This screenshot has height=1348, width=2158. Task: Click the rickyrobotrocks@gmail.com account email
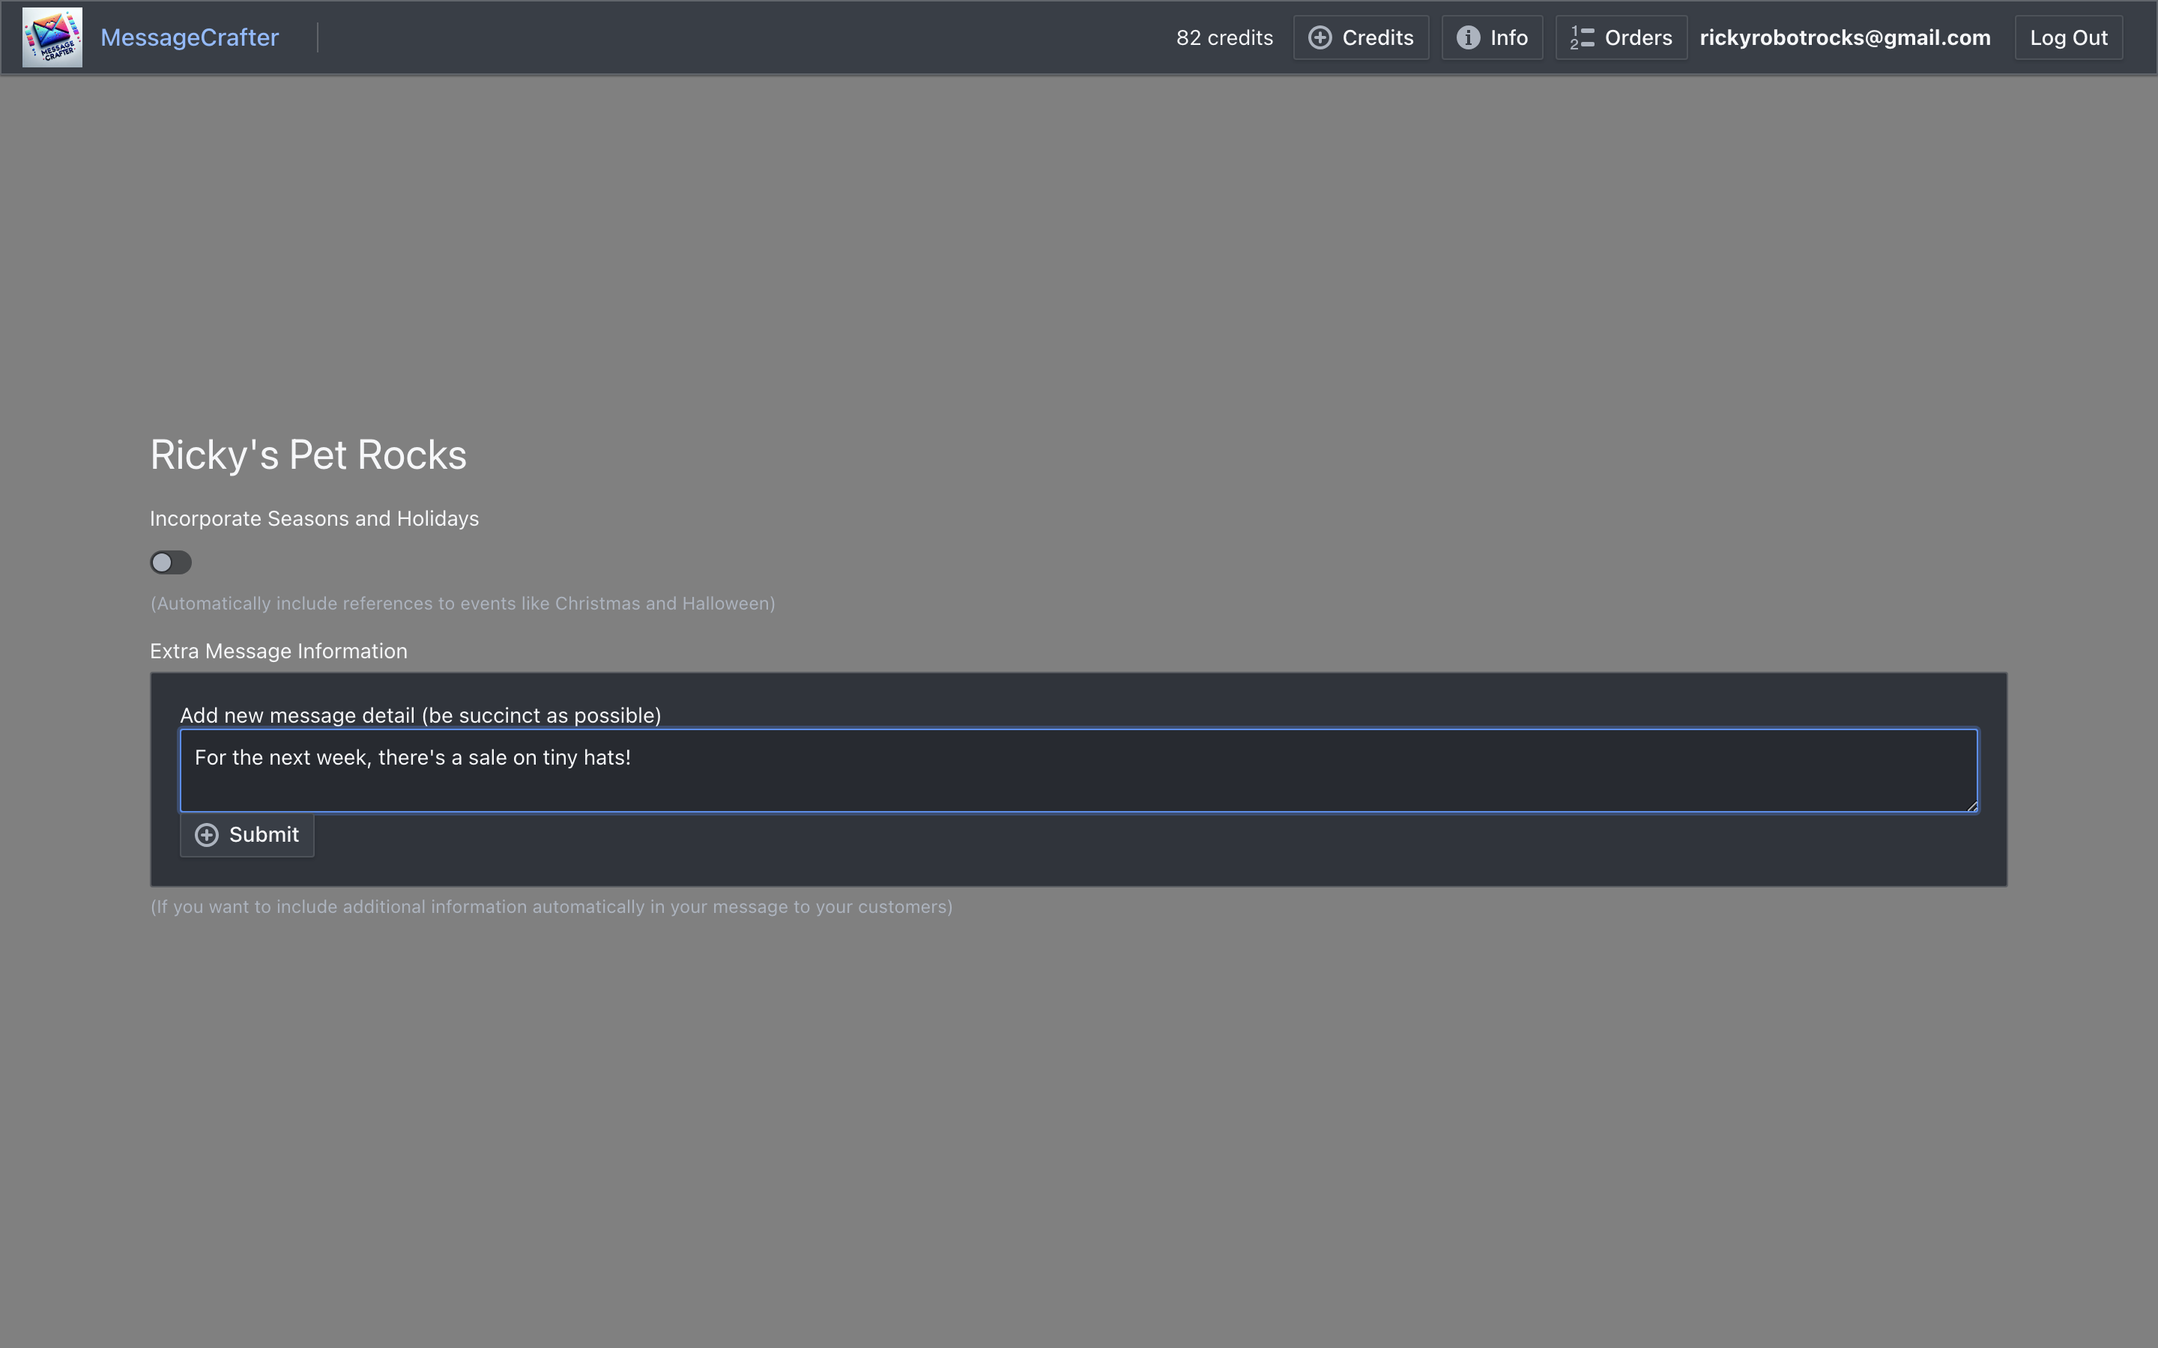click(x=1844, y=37)
